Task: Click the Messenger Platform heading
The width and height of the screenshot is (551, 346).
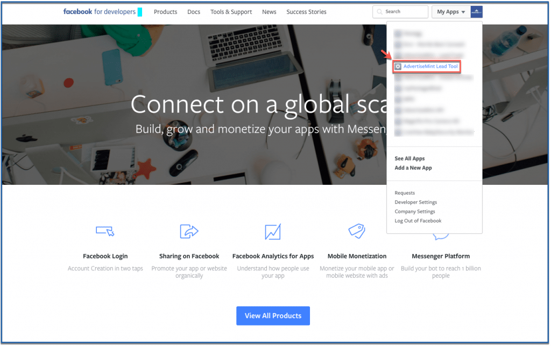Action: pyautogui.click(x=441, y=256)
